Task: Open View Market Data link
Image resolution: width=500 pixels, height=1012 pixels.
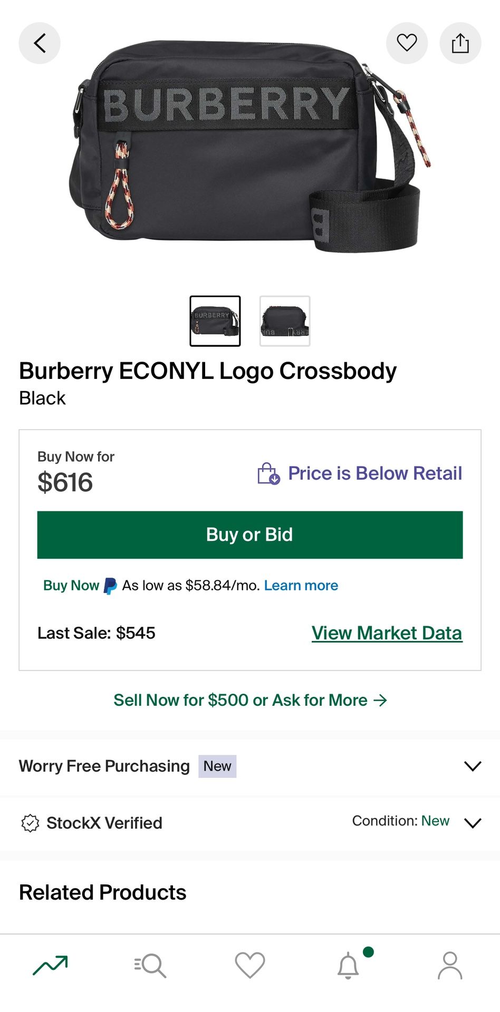Action: click(x=387, y=633)
